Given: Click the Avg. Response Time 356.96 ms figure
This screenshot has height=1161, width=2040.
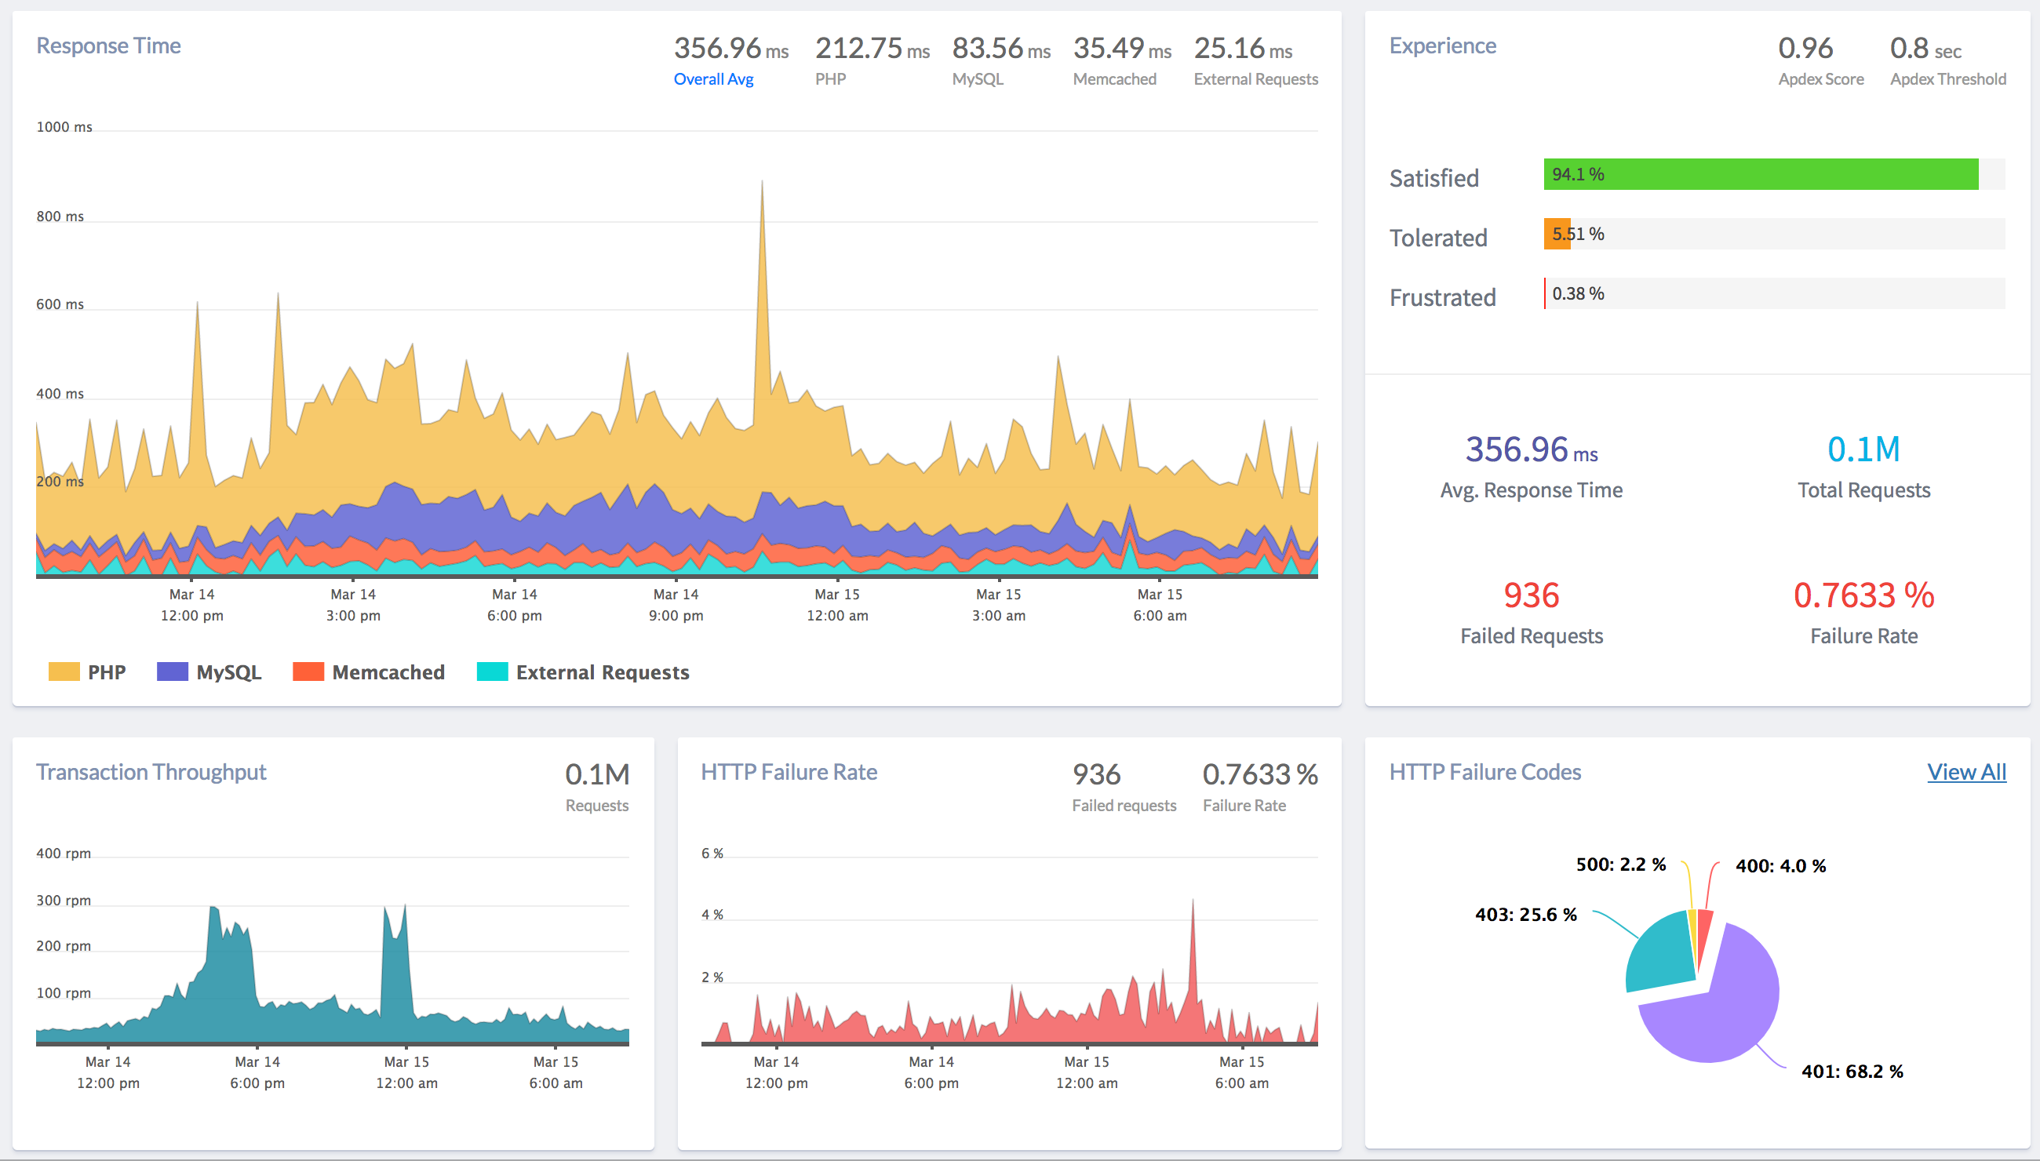Looking at the screenshot, I should (1531, 449).
